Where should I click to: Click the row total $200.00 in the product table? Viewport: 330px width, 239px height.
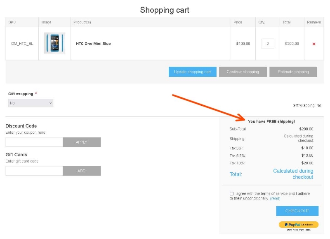click(x=292, y=44)
